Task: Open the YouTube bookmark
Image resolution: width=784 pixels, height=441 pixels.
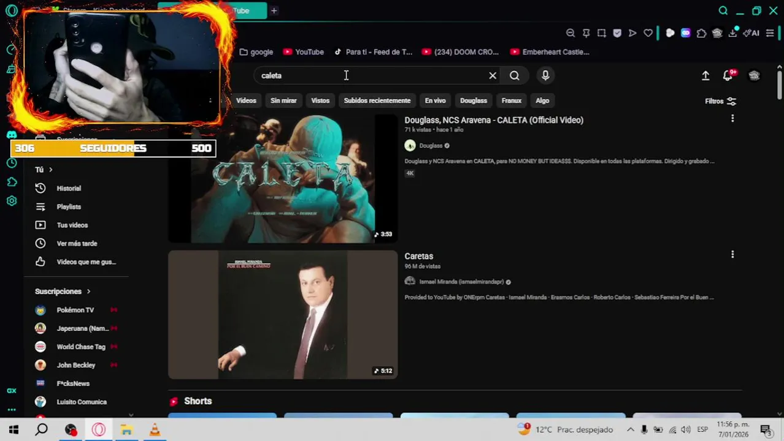Action: point(303,52)
